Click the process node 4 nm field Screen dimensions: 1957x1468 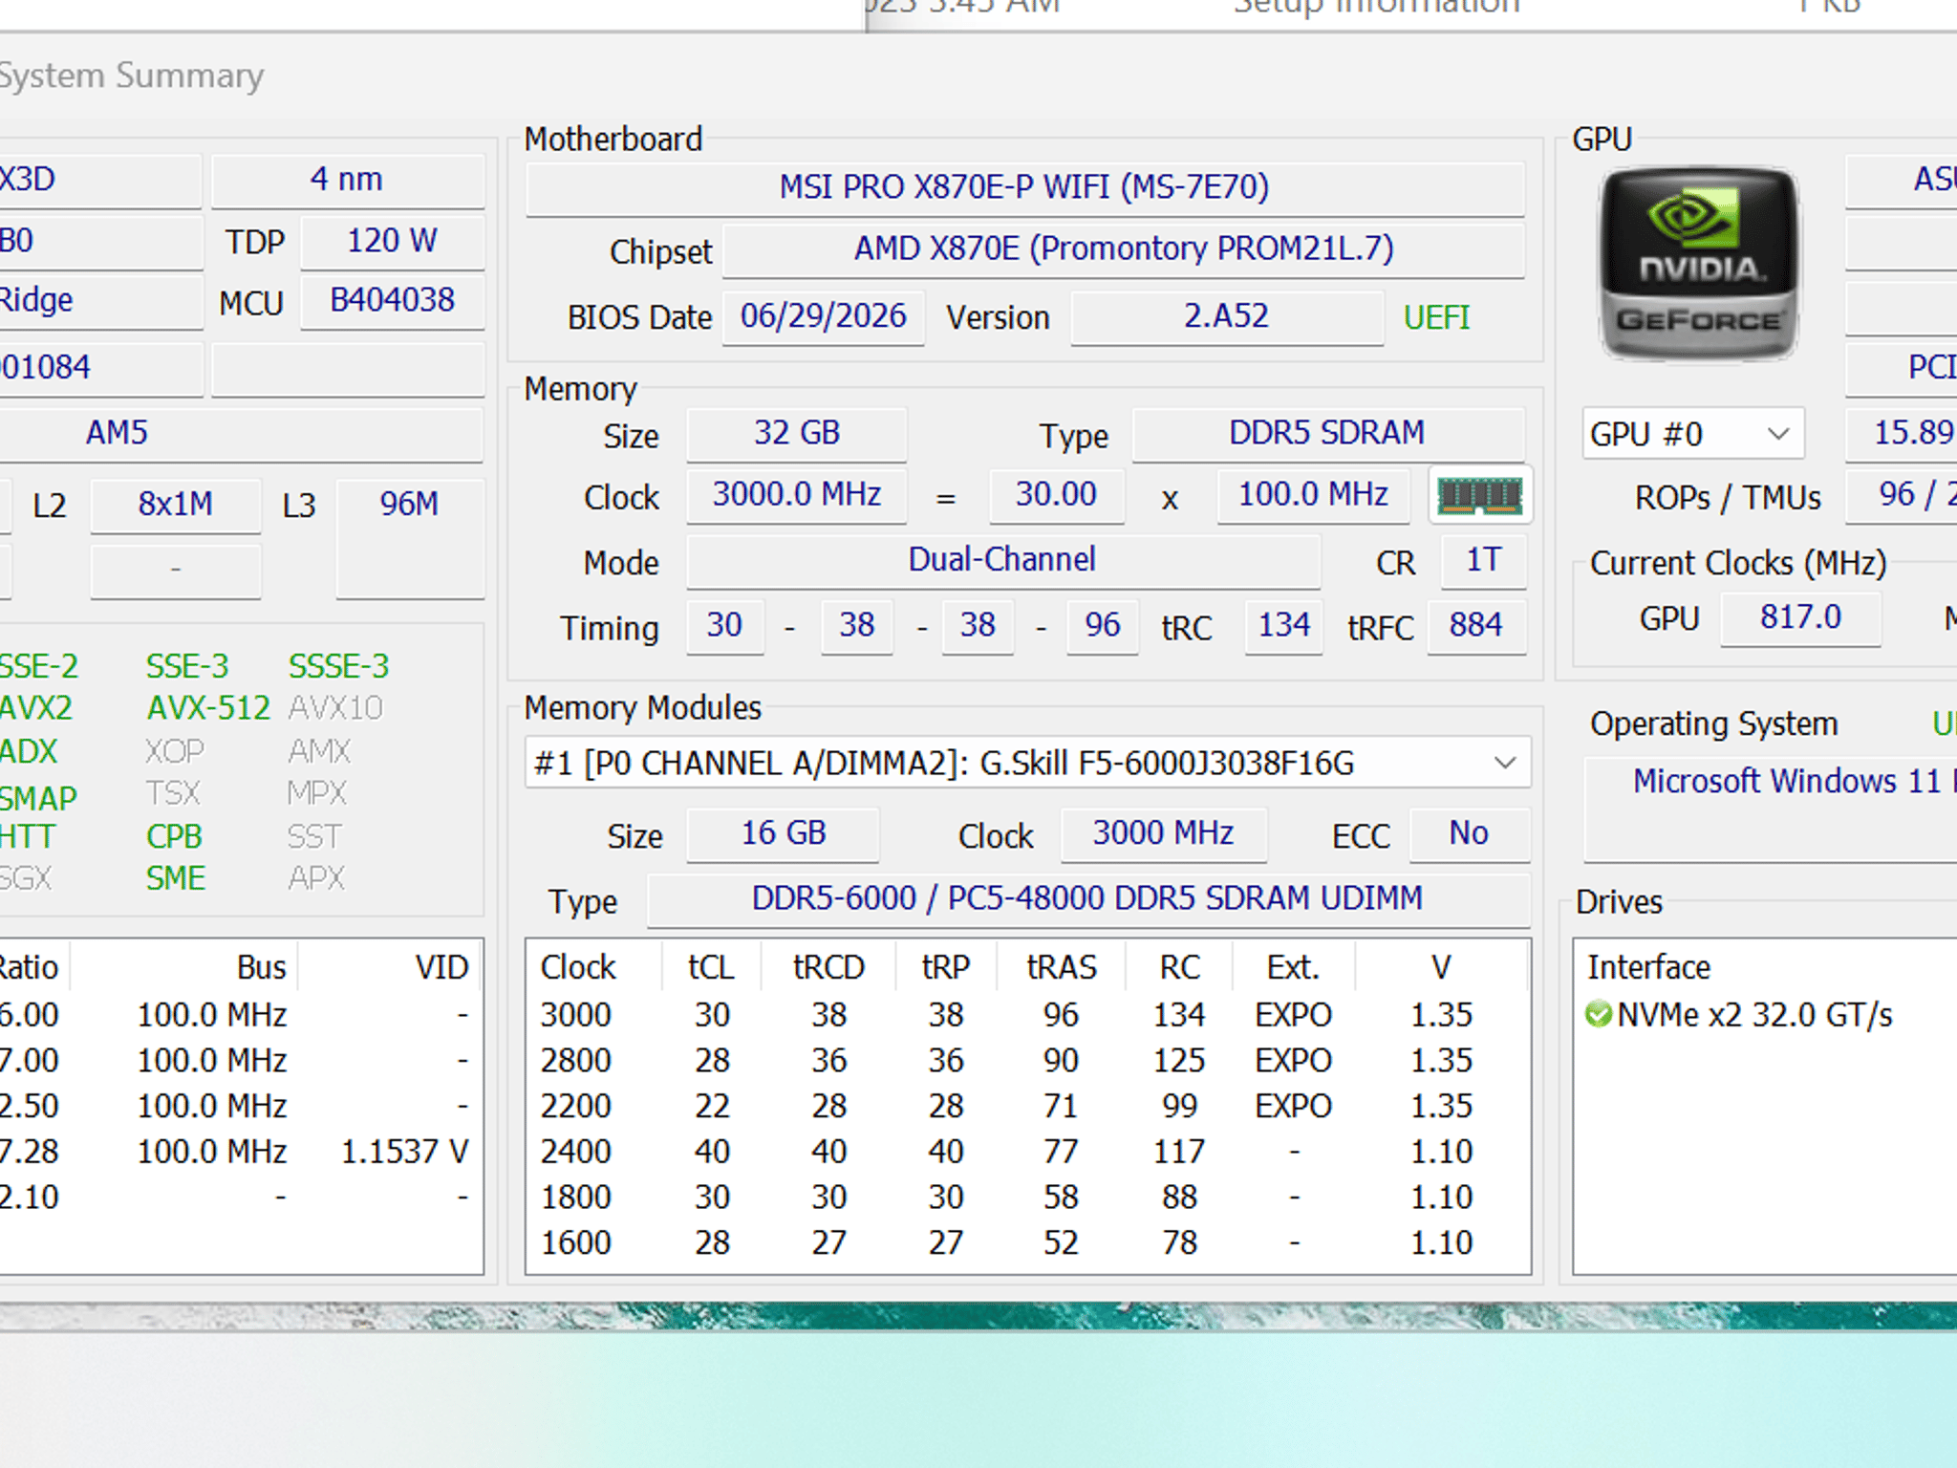pos(347,180)
